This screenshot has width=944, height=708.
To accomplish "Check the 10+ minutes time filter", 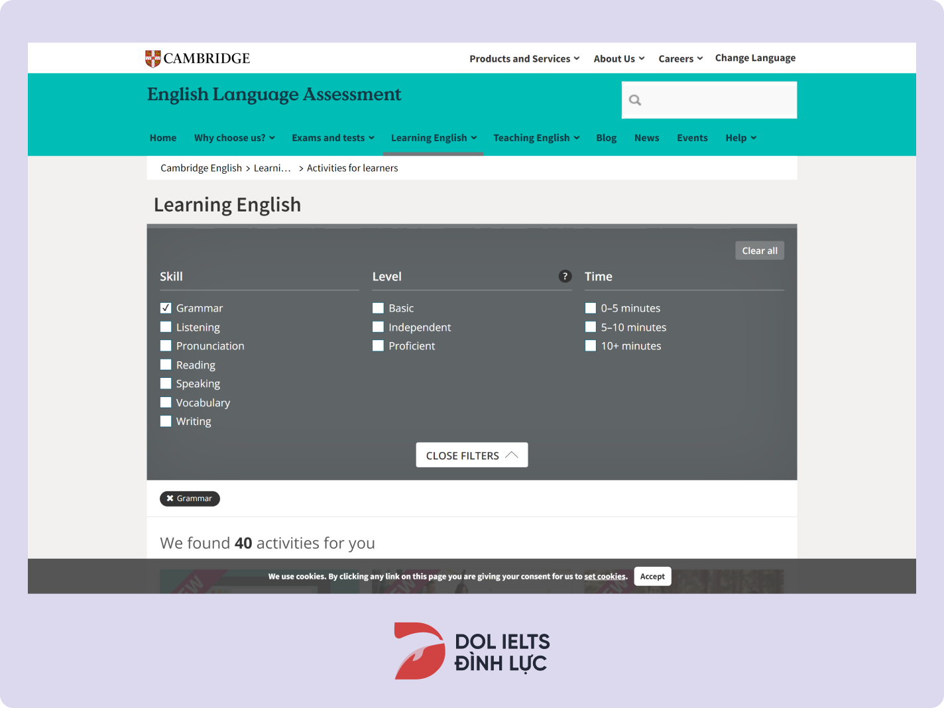I will 591,345.
